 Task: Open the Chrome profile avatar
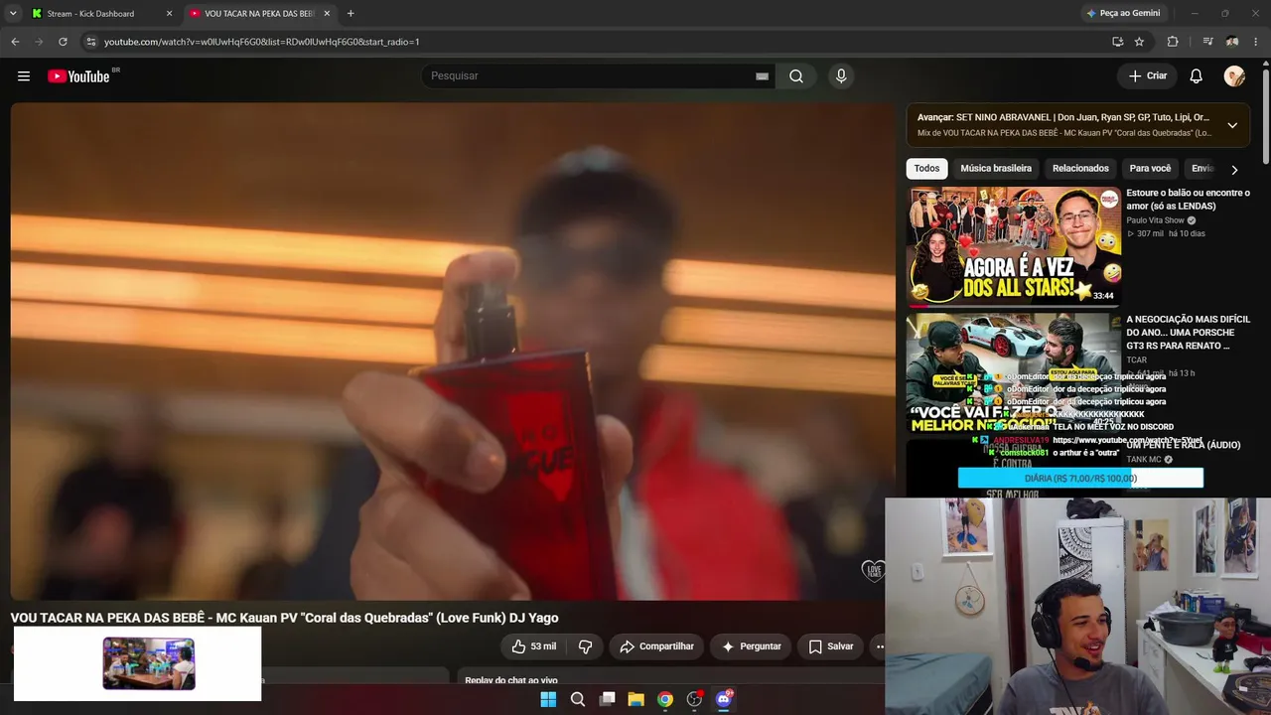[1232, 42]
